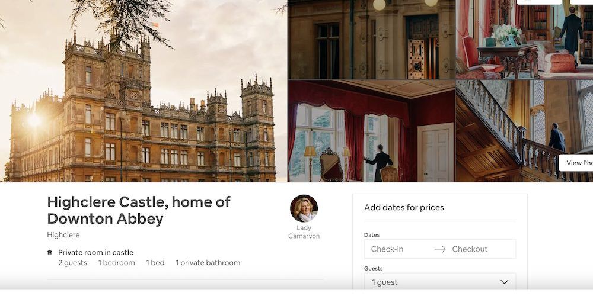This screenshot has width=593, height=296.
Task: Click the house icon beside Private room
Action: [x=50, y=252]
